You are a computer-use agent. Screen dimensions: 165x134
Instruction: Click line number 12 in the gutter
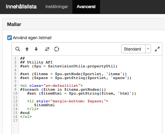pos(15,101)
